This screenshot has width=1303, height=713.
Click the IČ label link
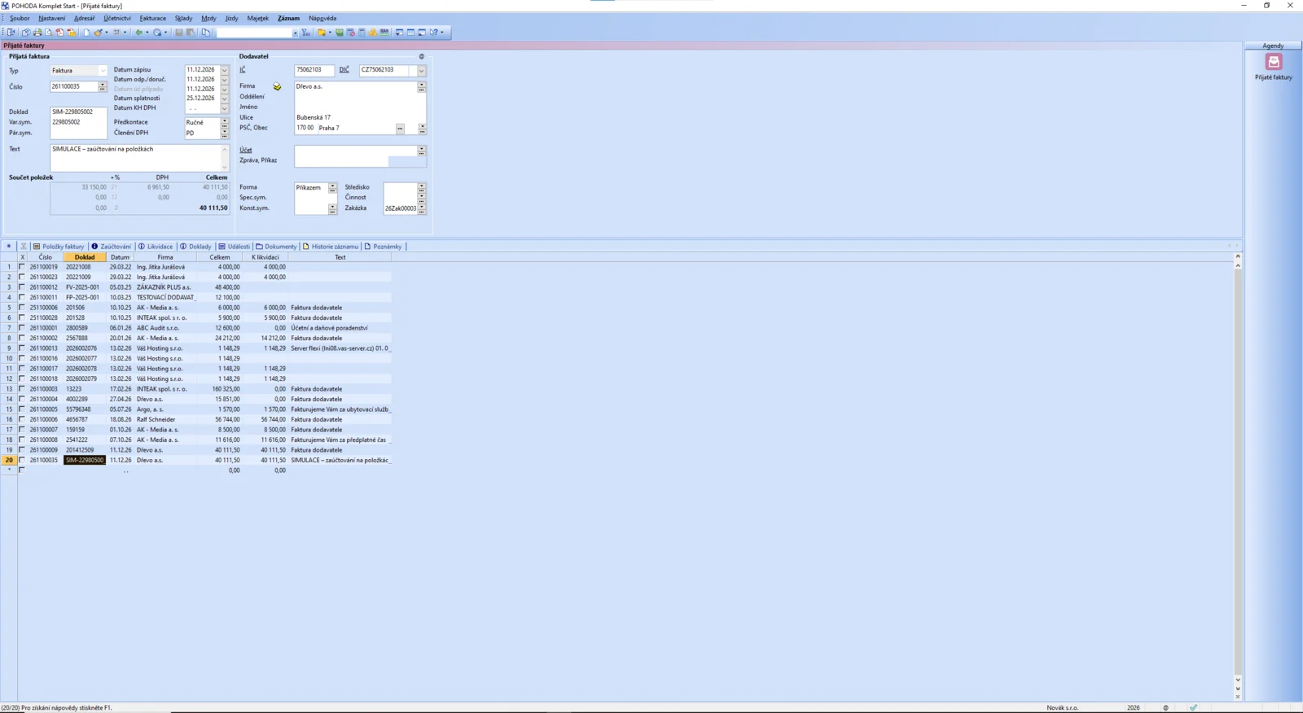(x=243, y=70)
